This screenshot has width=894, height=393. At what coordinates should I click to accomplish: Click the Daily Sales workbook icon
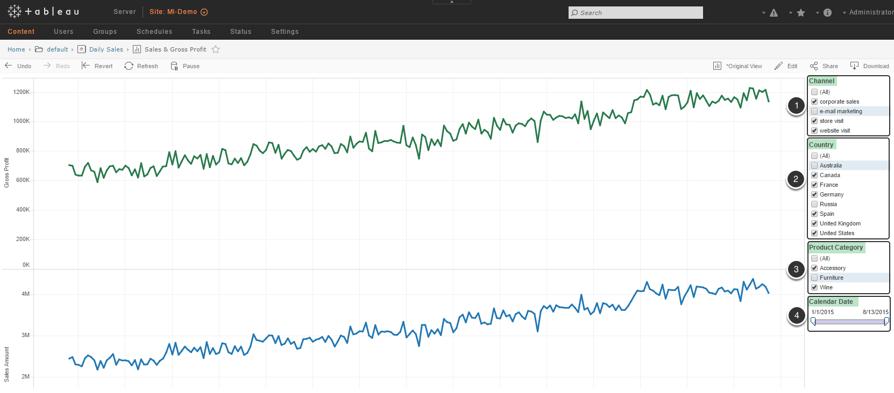click(x=82, y=49)
